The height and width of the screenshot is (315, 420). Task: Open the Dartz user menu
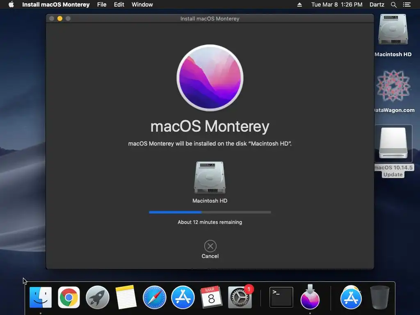[x=377, y=5]
